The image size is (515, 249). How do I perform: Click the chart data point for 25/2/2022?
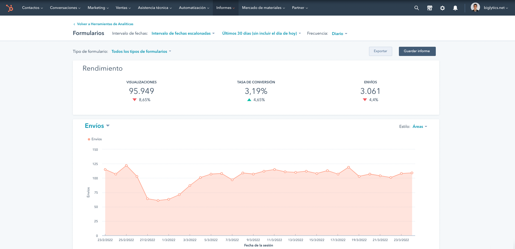[x=126, y=166]
